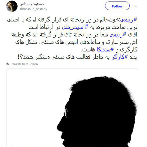Click the hash symbol of first #ربیعی
The height and width of the screenshot is (147, 147).
point(135,19)
